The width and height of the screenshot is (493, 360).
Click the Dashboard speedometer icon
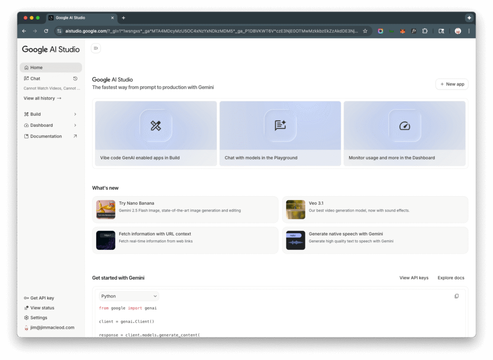point(404,126)
